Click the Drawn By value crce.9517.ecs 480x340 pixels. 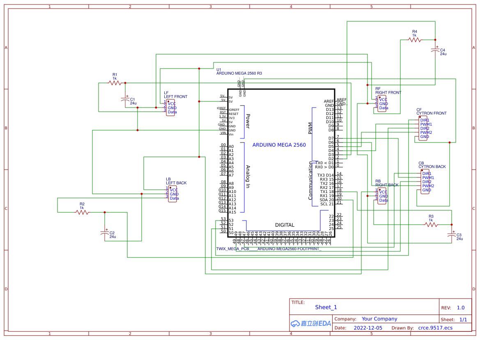[435, 328]
